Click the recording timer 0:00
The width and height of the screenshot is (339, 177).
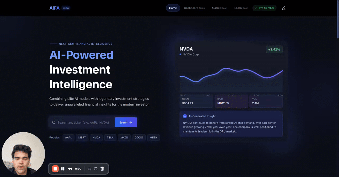tap(78, 169)
